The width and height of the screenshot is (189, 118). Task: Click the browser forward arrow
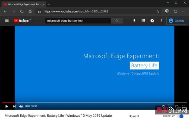(14, 11)
